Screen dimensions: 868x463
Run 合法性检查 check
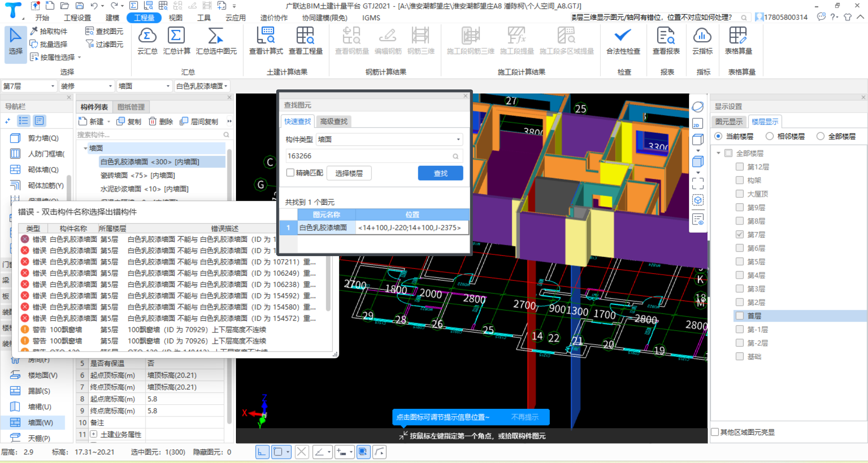(x=623, y=41)
